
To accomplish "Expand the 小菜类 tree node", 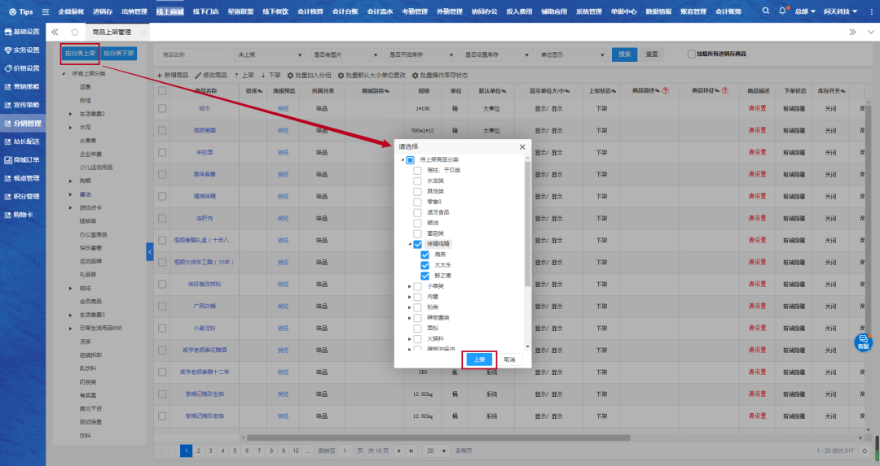I will point(408,286).
